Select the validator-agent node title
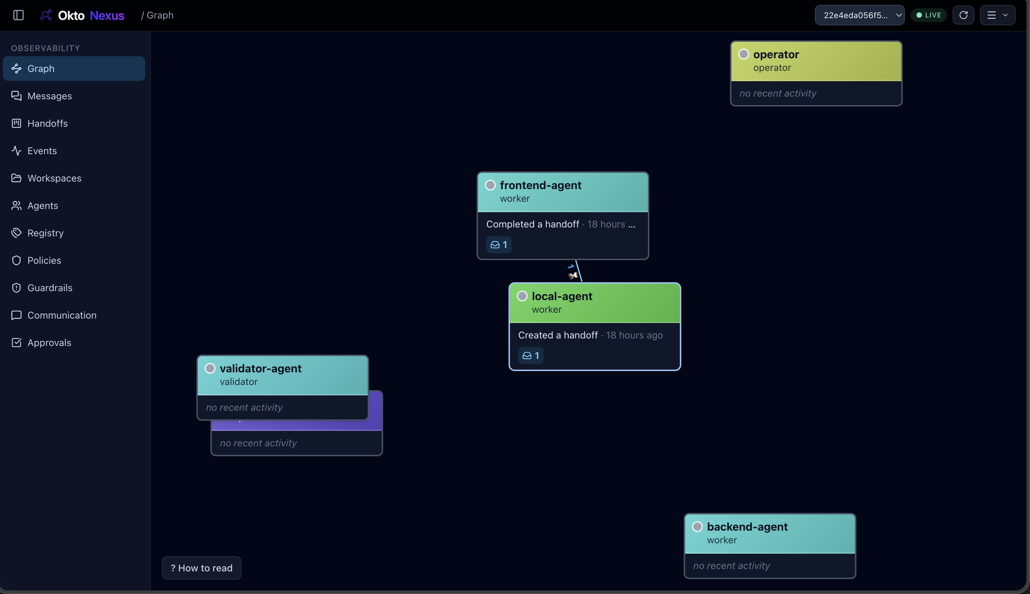 [260, 368]
